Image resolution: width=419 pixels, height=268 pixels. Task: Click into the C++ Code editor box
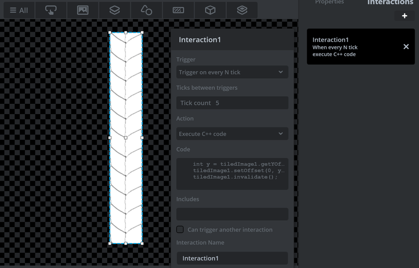coord(232,174)
